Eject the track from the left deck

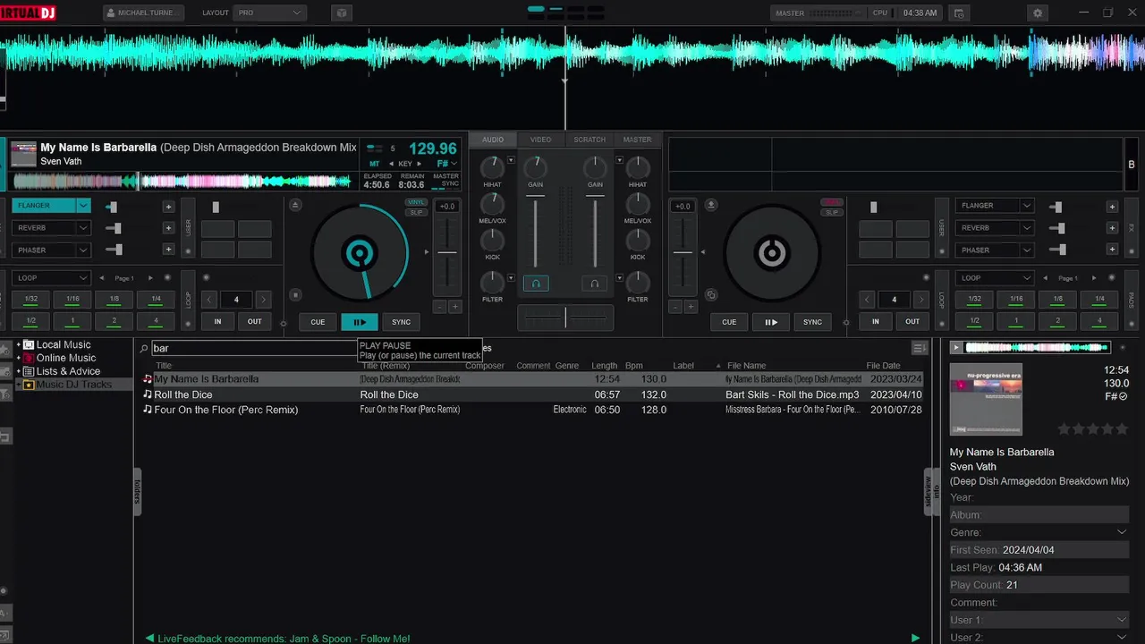click(296, 205)
